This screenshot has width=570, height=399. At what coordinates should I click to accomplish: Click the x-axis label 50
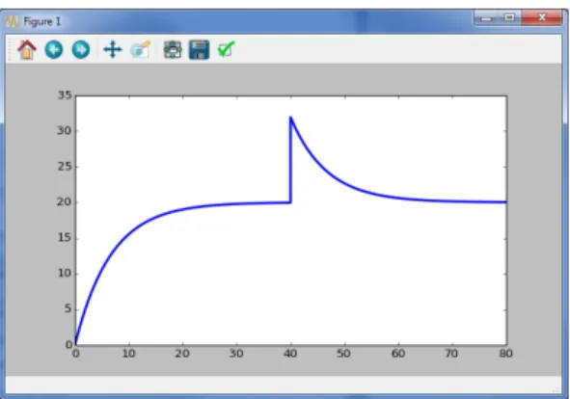tap(343, 354)
